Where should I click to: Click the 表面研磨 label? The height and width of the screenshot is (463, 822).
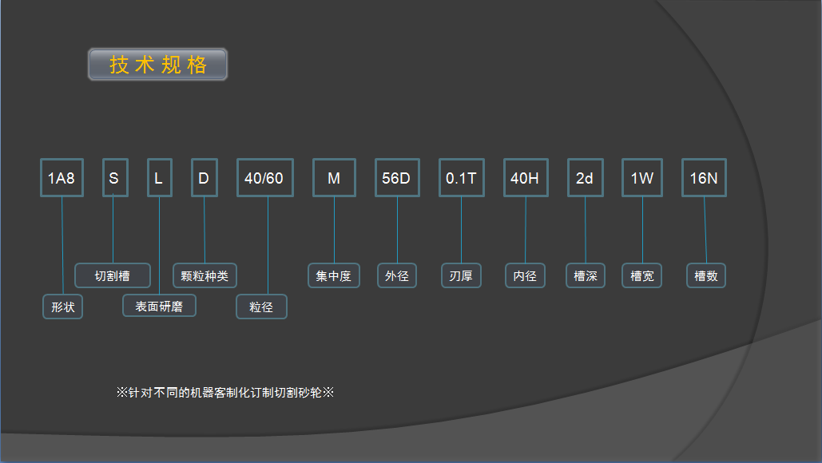(x=159, y=306)
